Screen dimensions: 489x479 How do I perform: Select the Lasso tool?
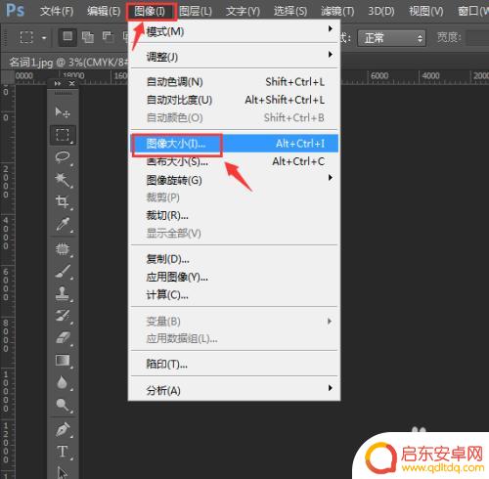pos(63,157)
